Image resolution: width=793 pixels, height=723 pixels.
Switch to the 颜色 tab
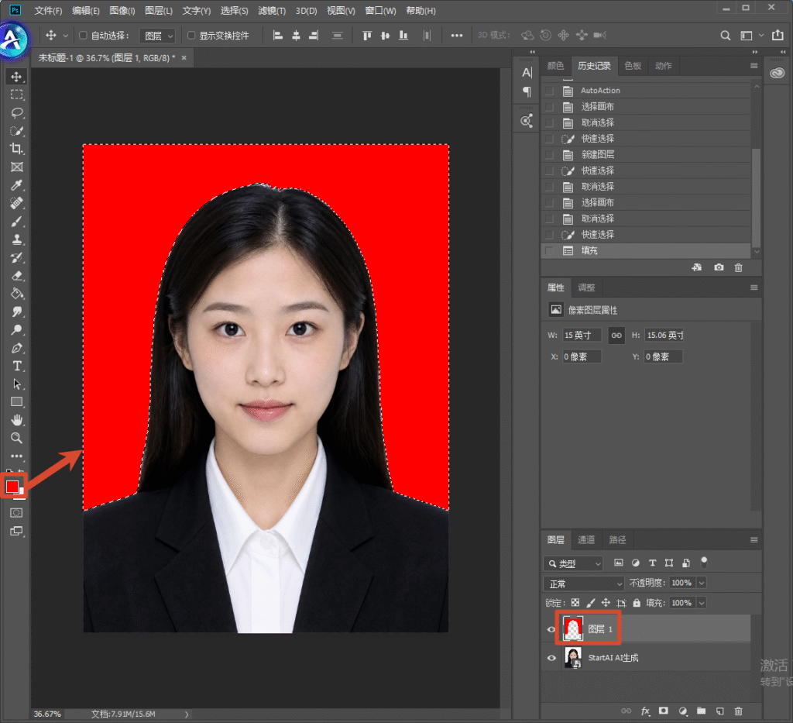[x=555, y=66]
